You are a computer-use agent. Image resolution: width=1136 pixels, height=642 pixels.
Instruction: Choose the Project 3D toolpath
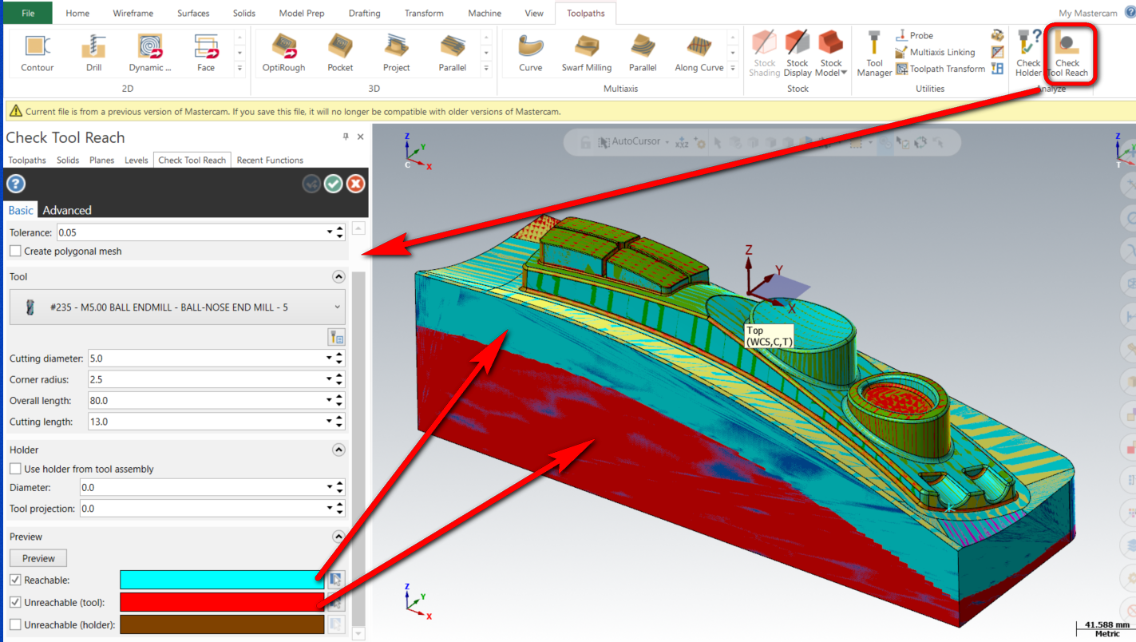pos(396,52)
